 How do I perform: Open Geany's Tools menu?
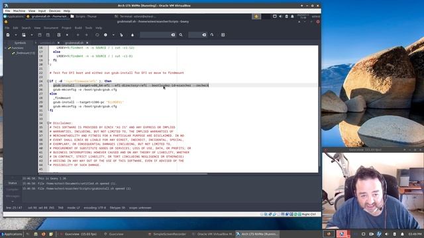point(89,28)
